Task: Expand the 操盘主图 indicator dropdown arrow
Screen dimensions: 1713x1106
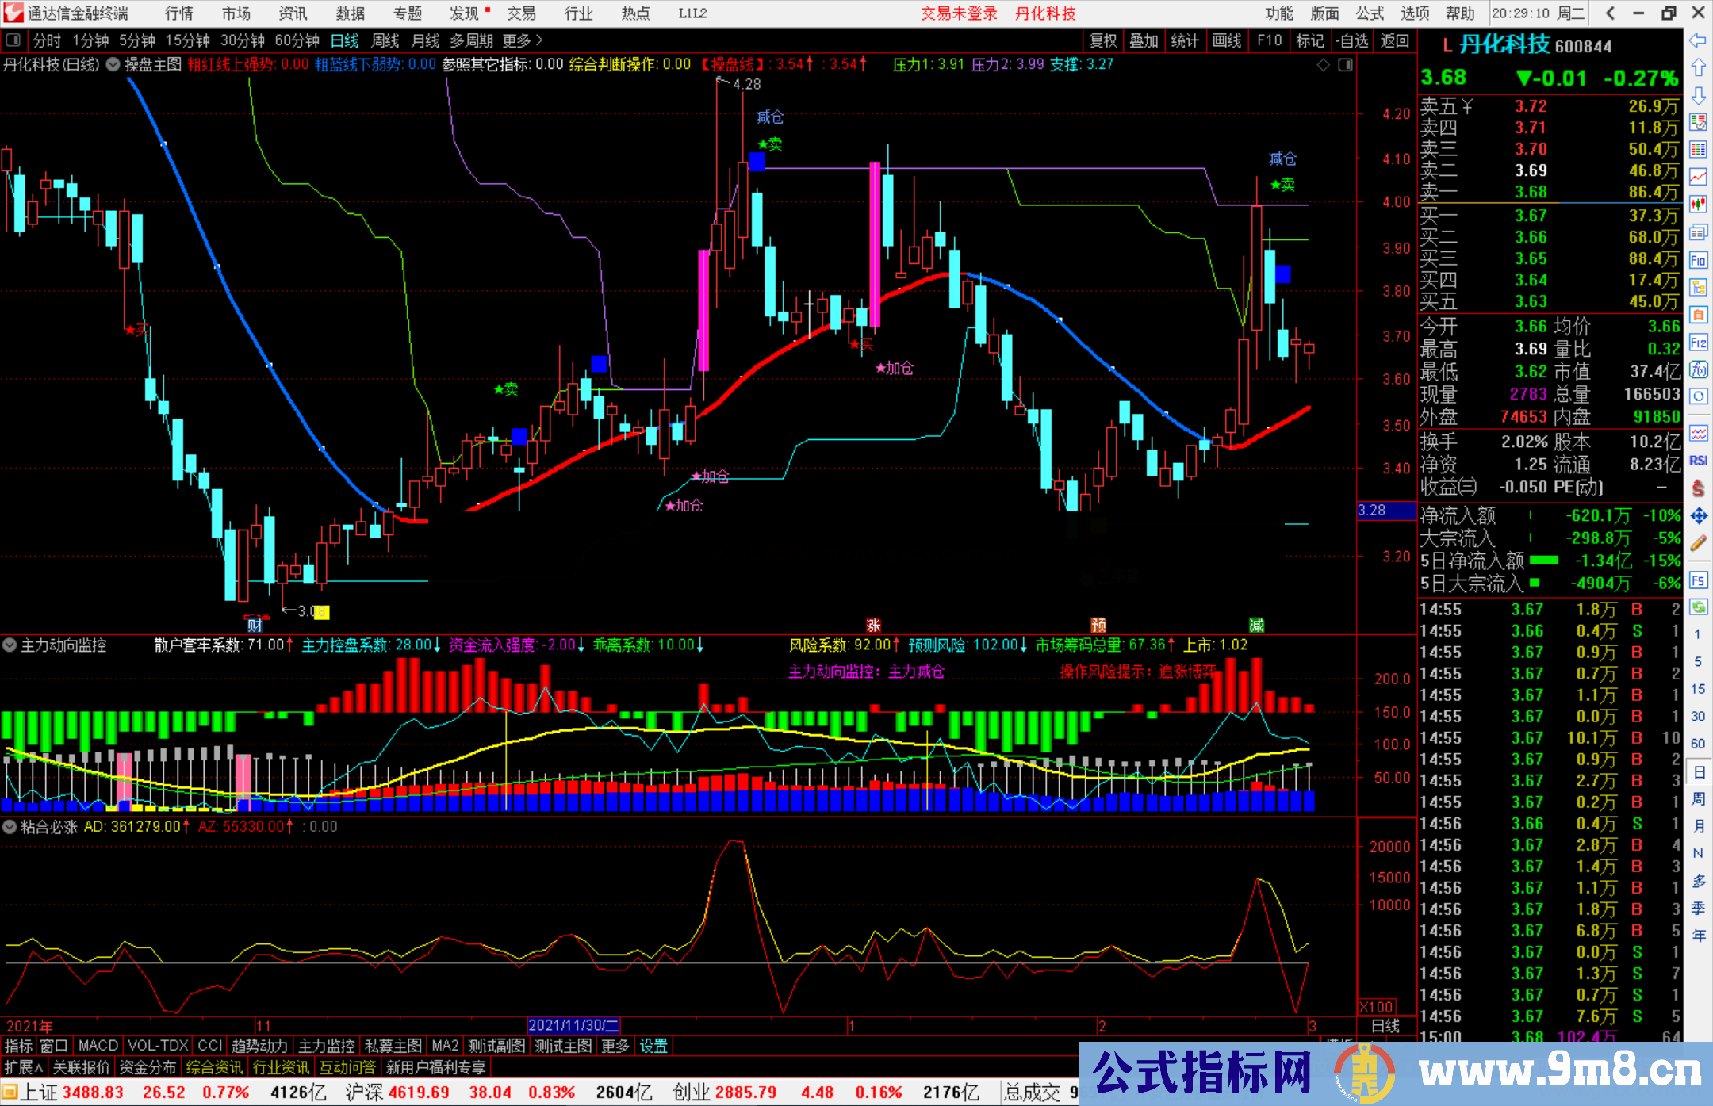Action: (x=113, y=65)
